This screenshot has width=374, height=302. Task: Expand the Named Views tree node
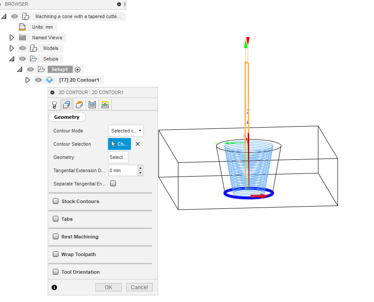[x=11, y=38]
